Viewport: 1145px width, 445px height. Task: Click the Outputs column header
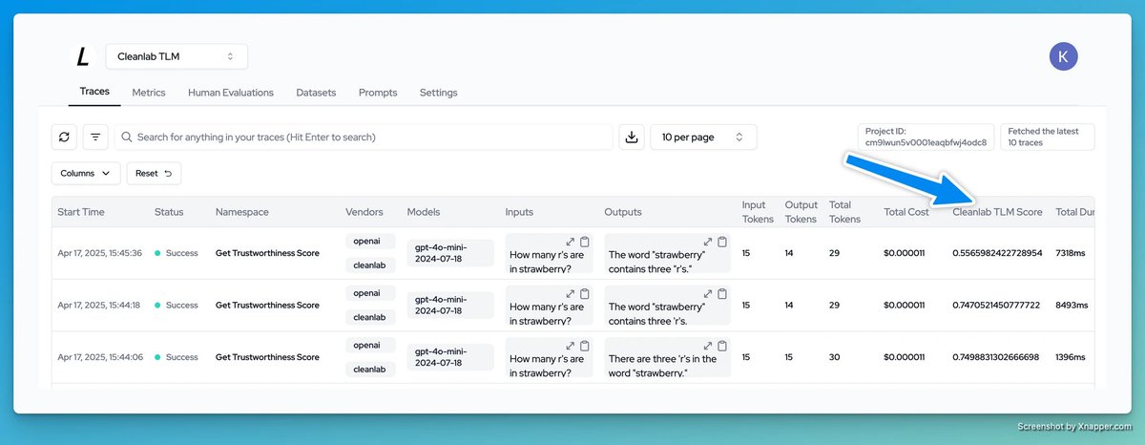pos(623,212)
